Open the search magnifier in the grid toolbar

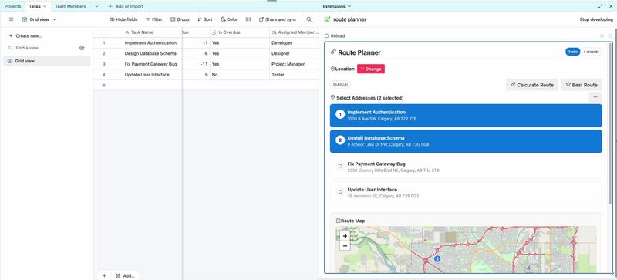point(309,19)
